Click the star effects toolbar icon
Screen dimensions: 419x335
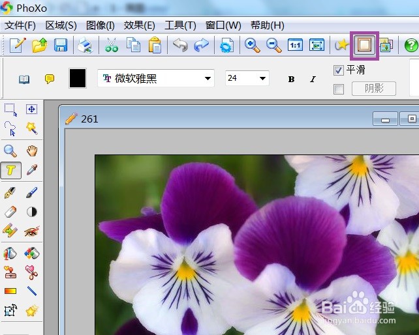[341, 45]
